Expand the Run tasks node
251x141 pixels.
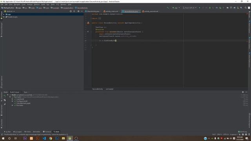tap(12, 105)
